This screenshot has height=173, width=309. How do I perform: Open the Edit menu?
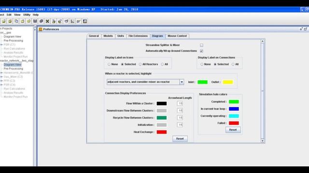click(x=9, y=15)
